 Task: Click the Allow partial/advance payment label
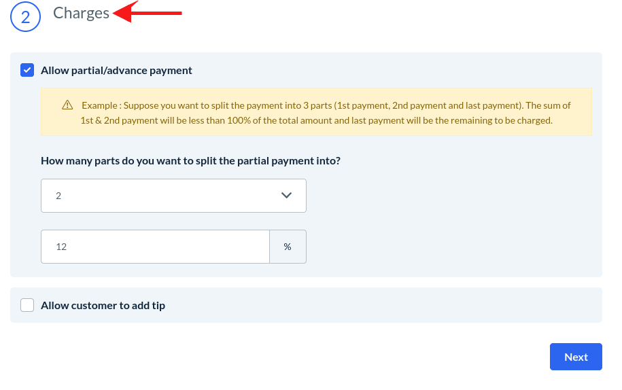[116, 70]
